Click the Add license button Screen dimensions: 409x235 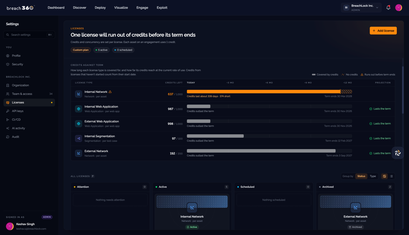click(383, 31)
